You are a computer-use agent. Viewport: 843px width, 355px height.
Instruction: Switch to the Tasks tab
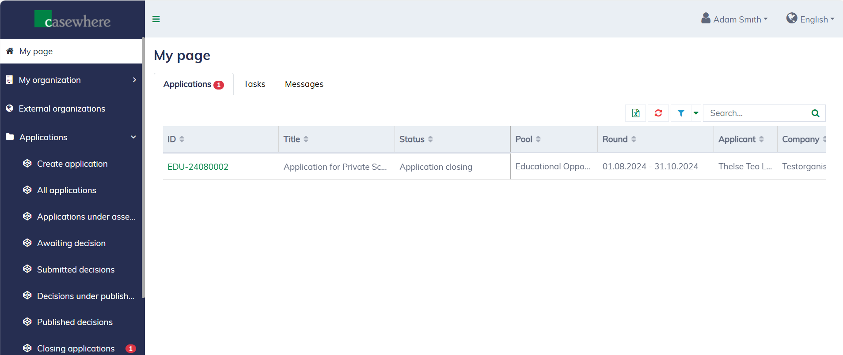point(254,84)
